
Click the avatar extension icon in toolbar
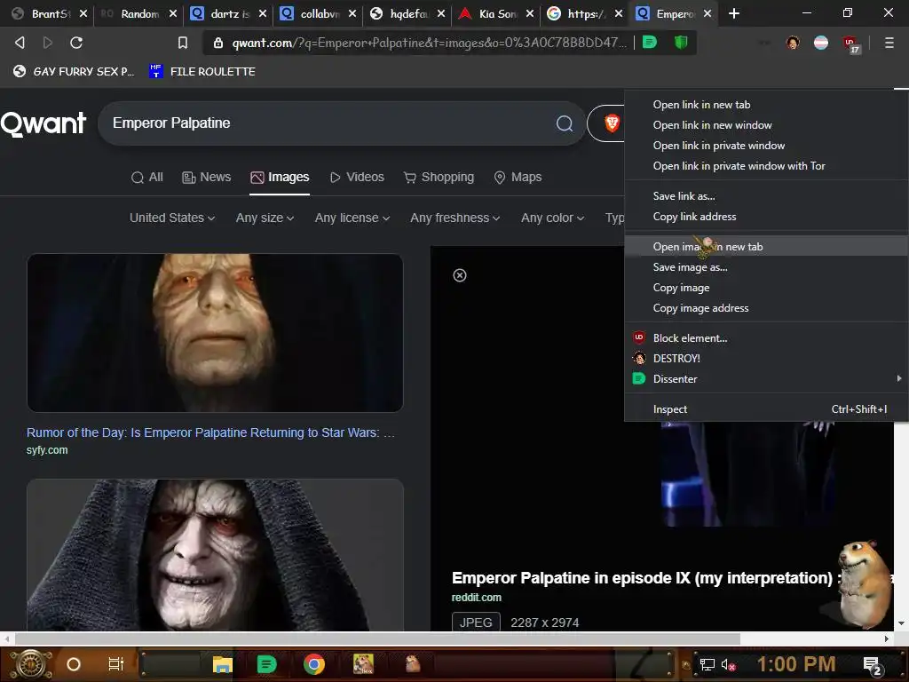pyautogui.click(x=793, y=43)
